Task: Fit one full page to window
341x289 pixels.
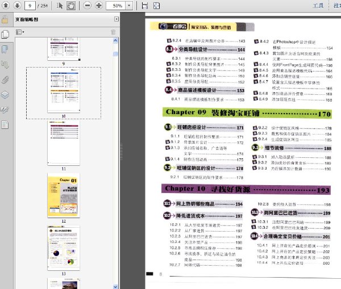Action: coord(156,6)
